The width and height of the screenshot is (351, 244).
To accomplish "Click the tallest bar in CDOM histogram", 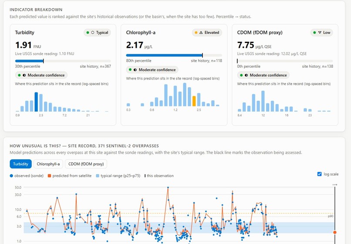I will coord(263,101).
